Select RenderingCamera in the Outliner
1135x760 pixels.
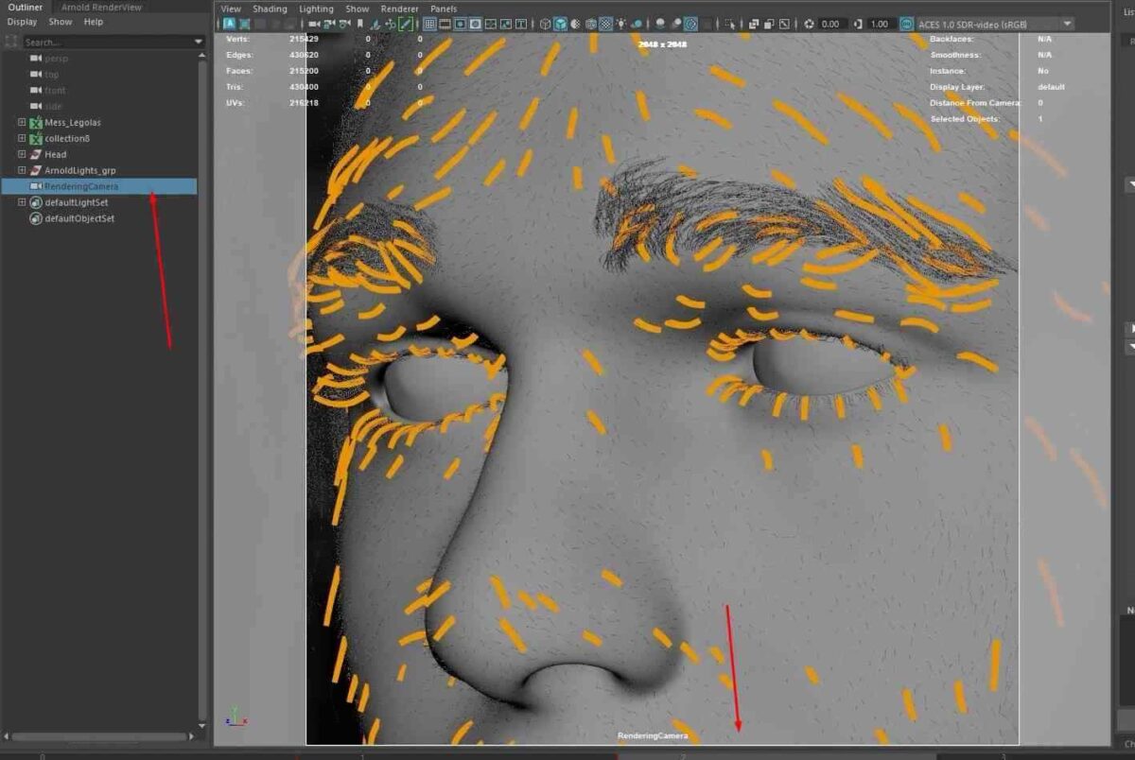click(x=80, y=186)
